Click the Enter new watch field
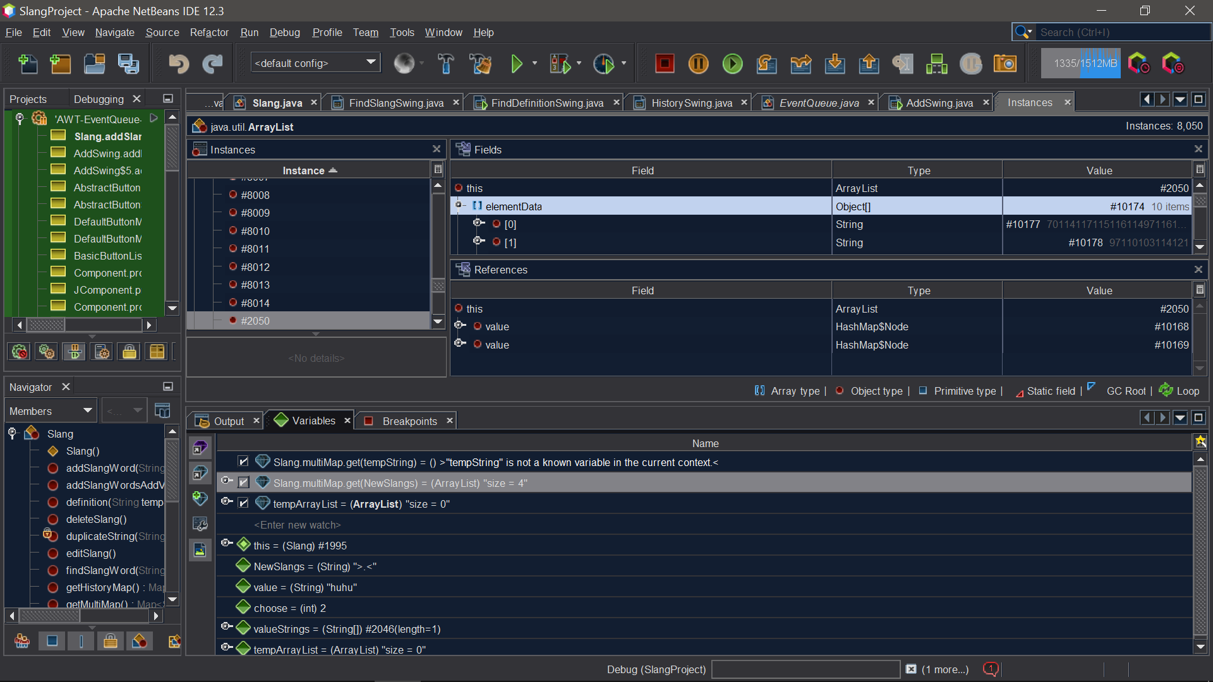Screen dimensions: 1213x682 [x=297, y=525]
